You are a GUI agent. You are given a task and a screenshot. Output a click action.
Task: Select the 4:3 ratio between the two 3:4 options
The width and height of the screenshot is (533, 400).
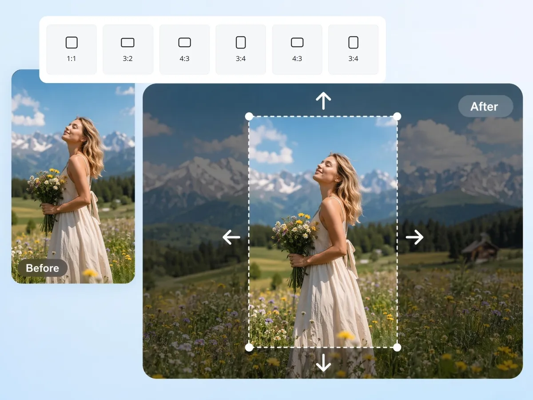tap(297, 49)
